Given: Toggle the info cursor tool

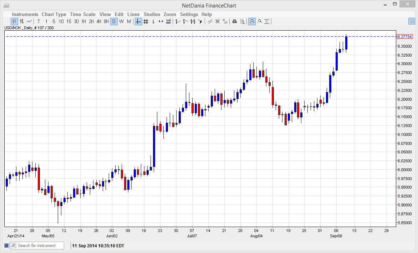Looking at the screenshot, I should 153,21.
